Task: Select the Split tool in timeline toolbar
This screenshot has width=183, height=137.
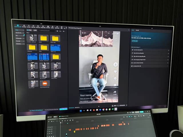Action: 62,121
